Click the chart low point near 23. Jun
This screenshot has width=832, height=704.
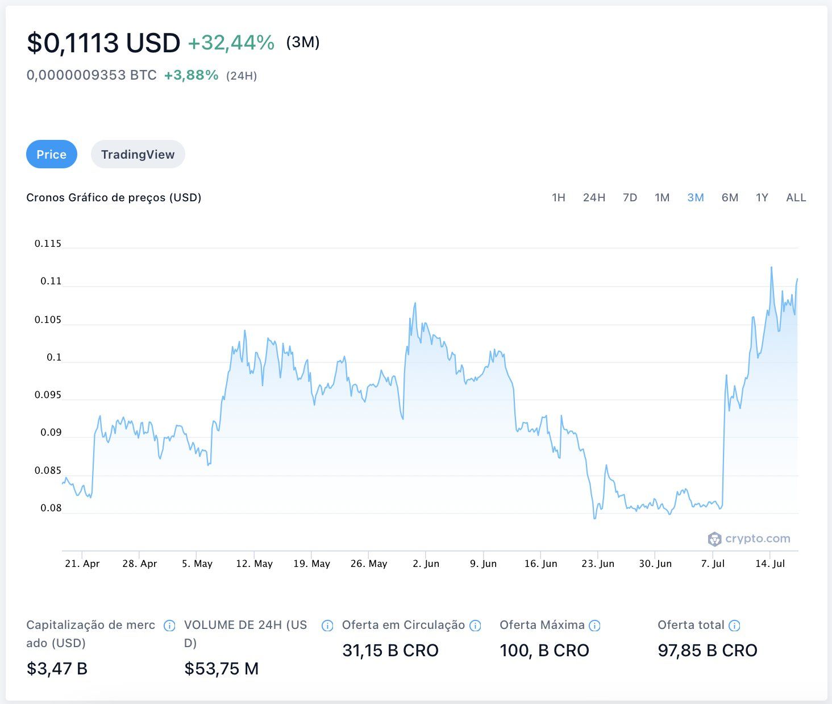click(595, 517)
